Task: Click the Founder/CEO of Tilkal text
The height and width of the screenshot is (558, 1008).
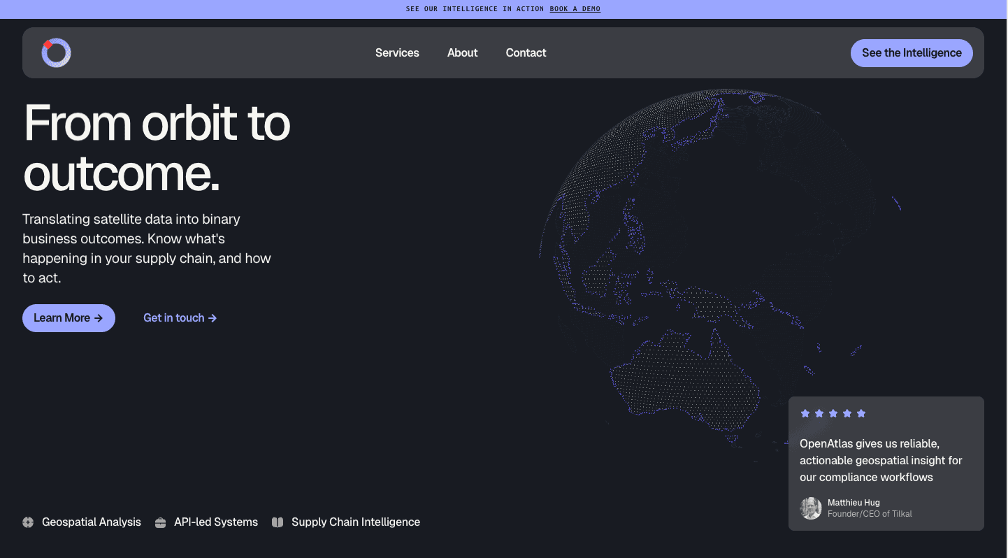Action: [x=870, y=514]
